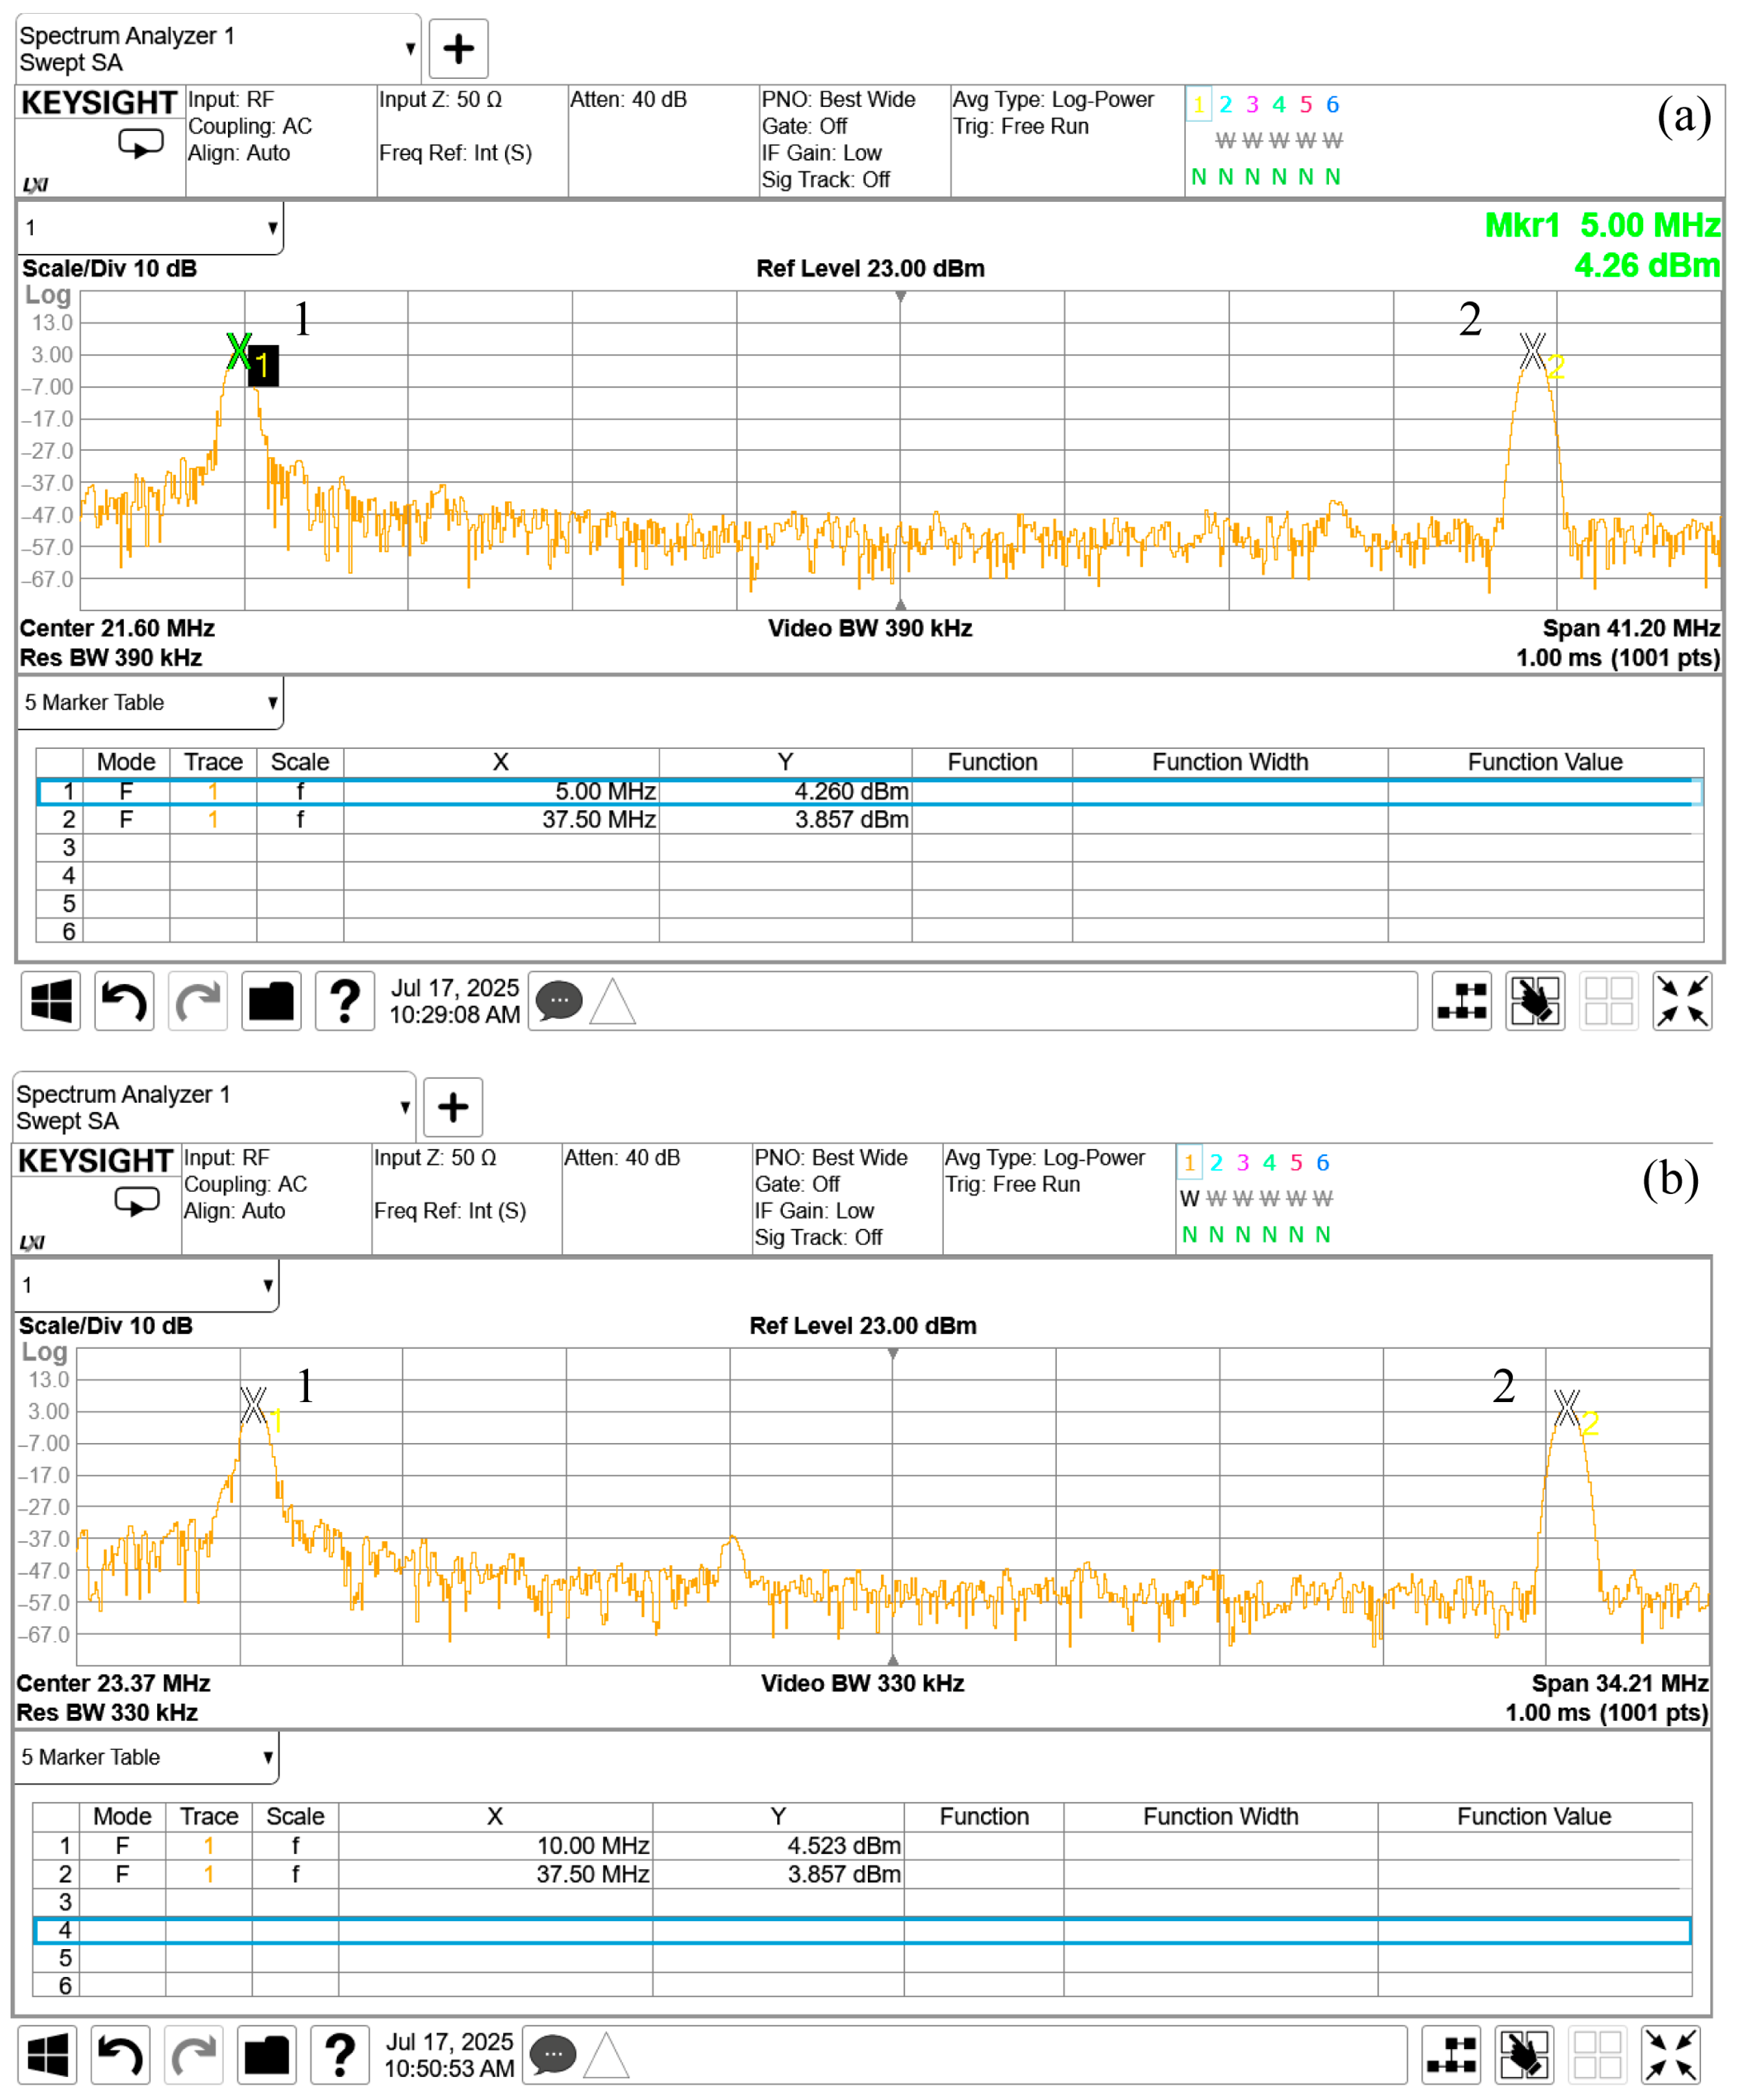Select trace 1 indicator in panel (b)
This screenshot has height=2100, width=1737.
click(1190, 1162)
